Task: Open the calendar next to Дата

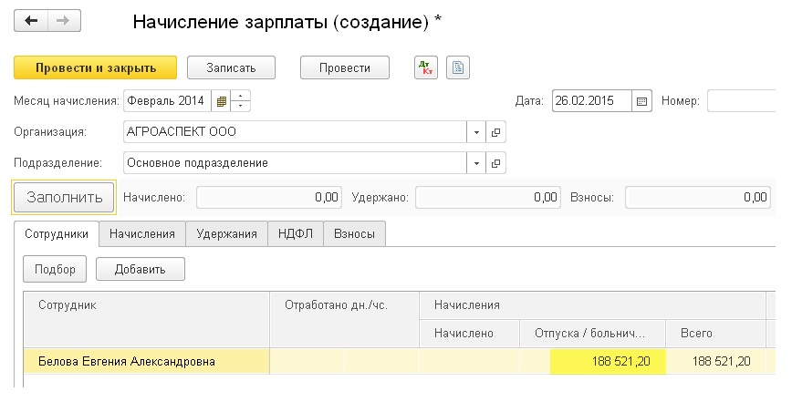Action: click(641, 101)
